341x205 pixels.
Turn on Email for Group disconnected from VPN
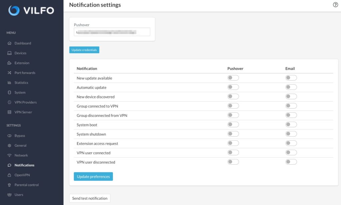pos(291,115)
